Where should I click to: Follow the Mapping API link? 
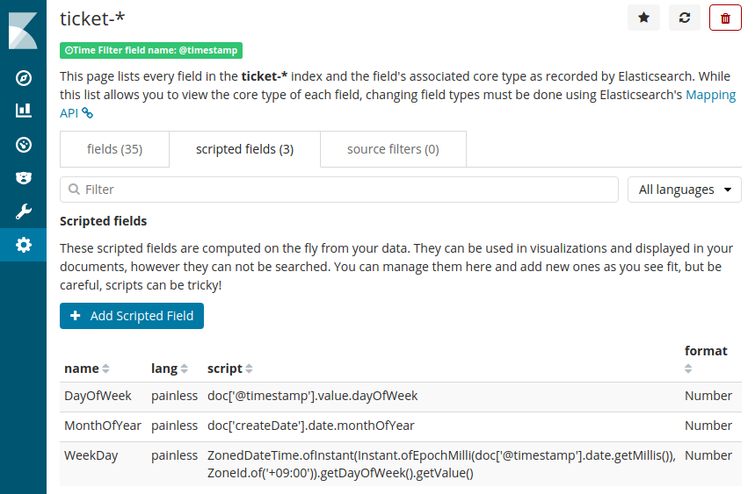(710, 95)
